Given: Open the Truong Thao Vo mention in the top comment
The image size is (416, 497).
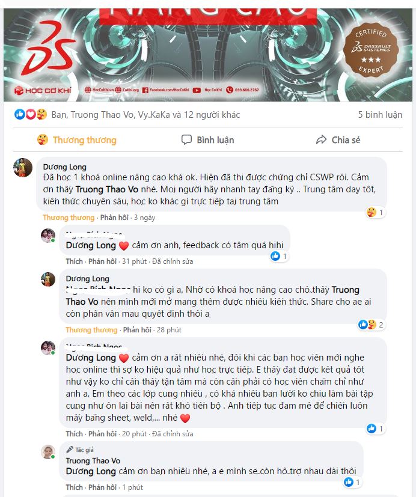Looking at the screenshot, I should [107, 189].
